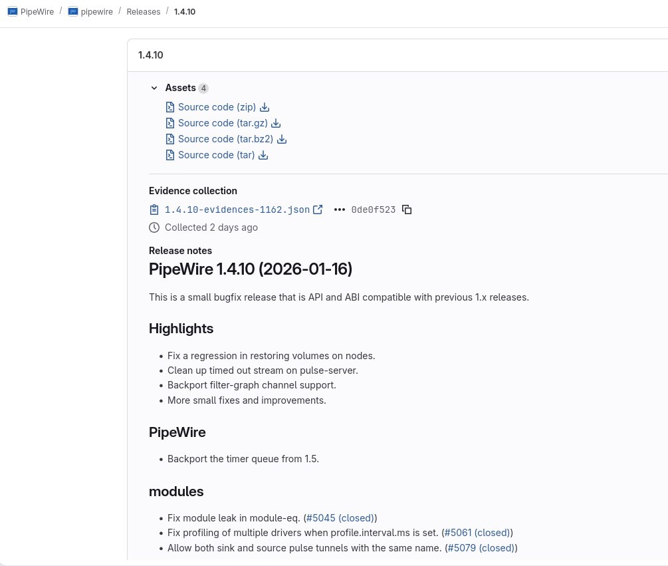Open issue #5061 (closed) link
This screenshot has width=668, height=566.
[477, 533]
